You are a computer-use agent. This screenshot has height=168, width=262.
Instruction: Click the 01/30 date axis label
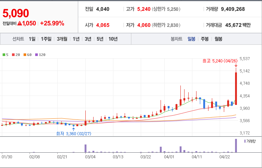point(7,157)
